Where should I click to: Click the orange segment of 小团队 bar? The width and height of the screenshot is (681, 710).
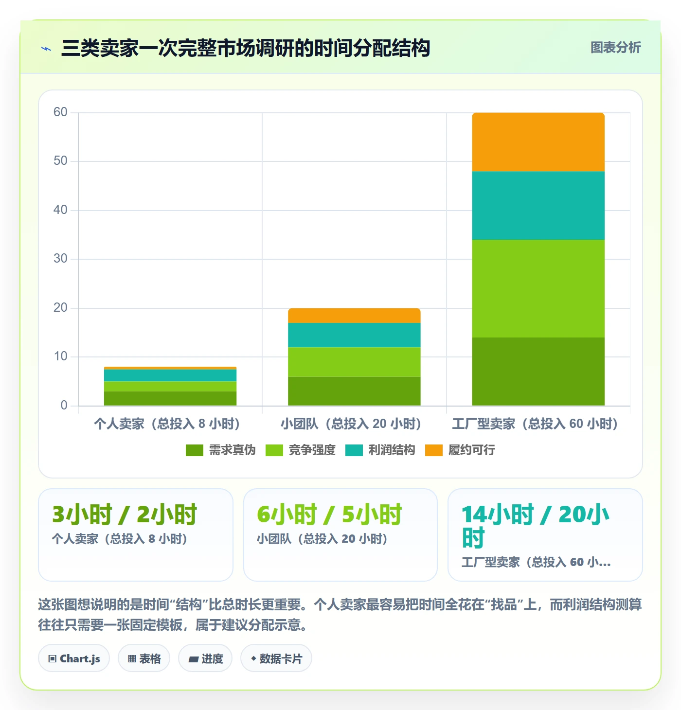pyautogui.click(x=354, y=316)
